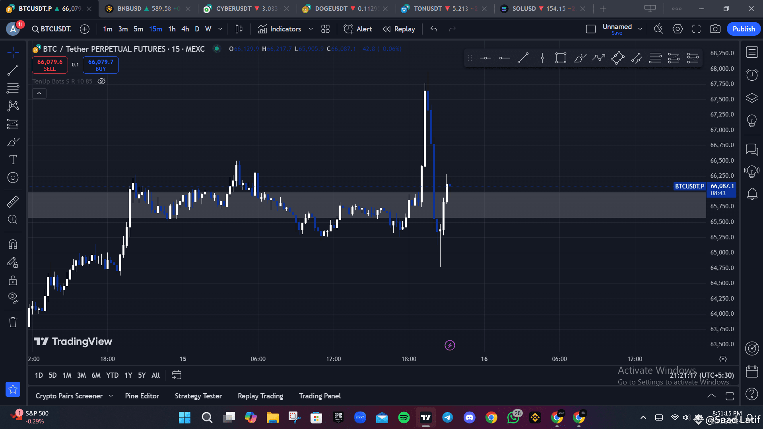Open the Indicators dialog

280,29
